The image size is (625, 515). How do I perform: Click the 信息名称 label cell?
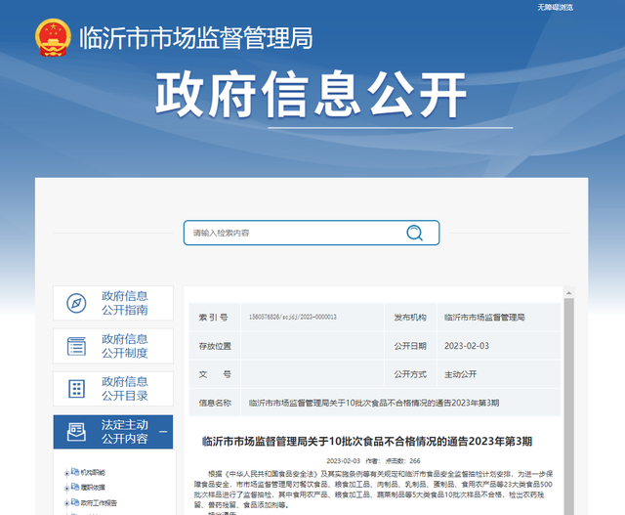tap(215, 403)
